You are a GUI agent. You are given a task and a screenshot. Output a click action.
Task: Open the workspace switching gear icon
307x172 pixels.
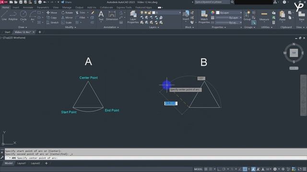275,169
